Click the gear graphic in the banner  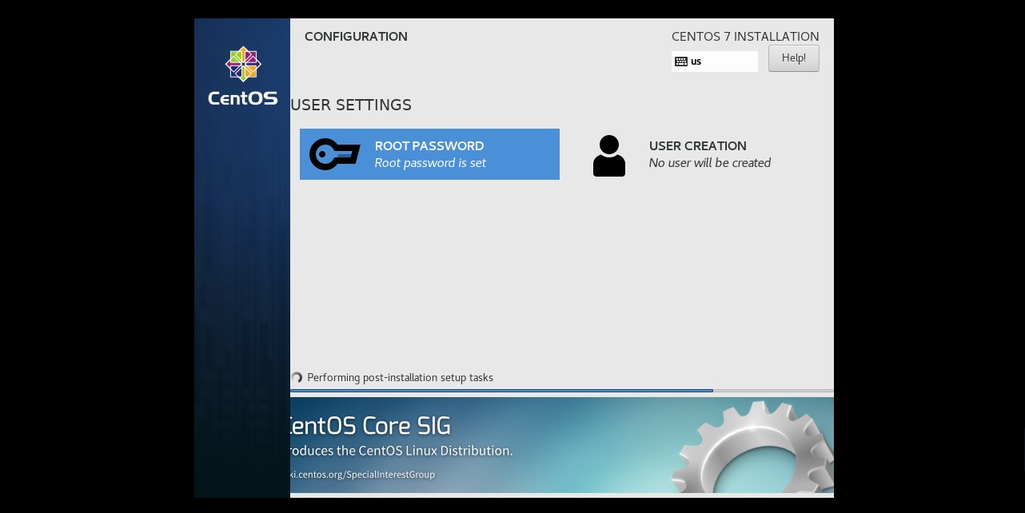pyautogui.click(x=752, y=447)
